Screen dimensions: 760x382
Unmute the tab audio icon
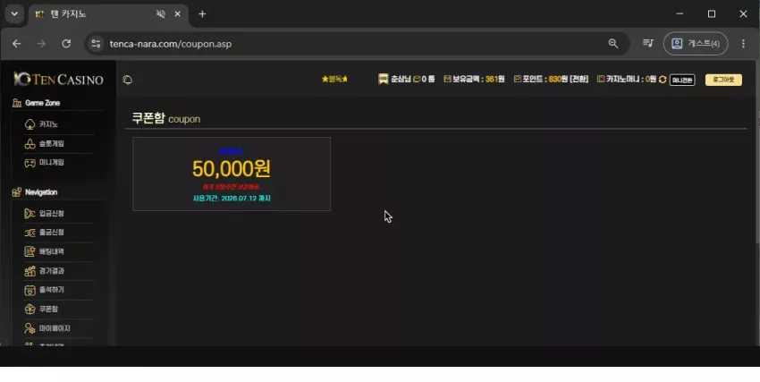click(x=160, y=14)
